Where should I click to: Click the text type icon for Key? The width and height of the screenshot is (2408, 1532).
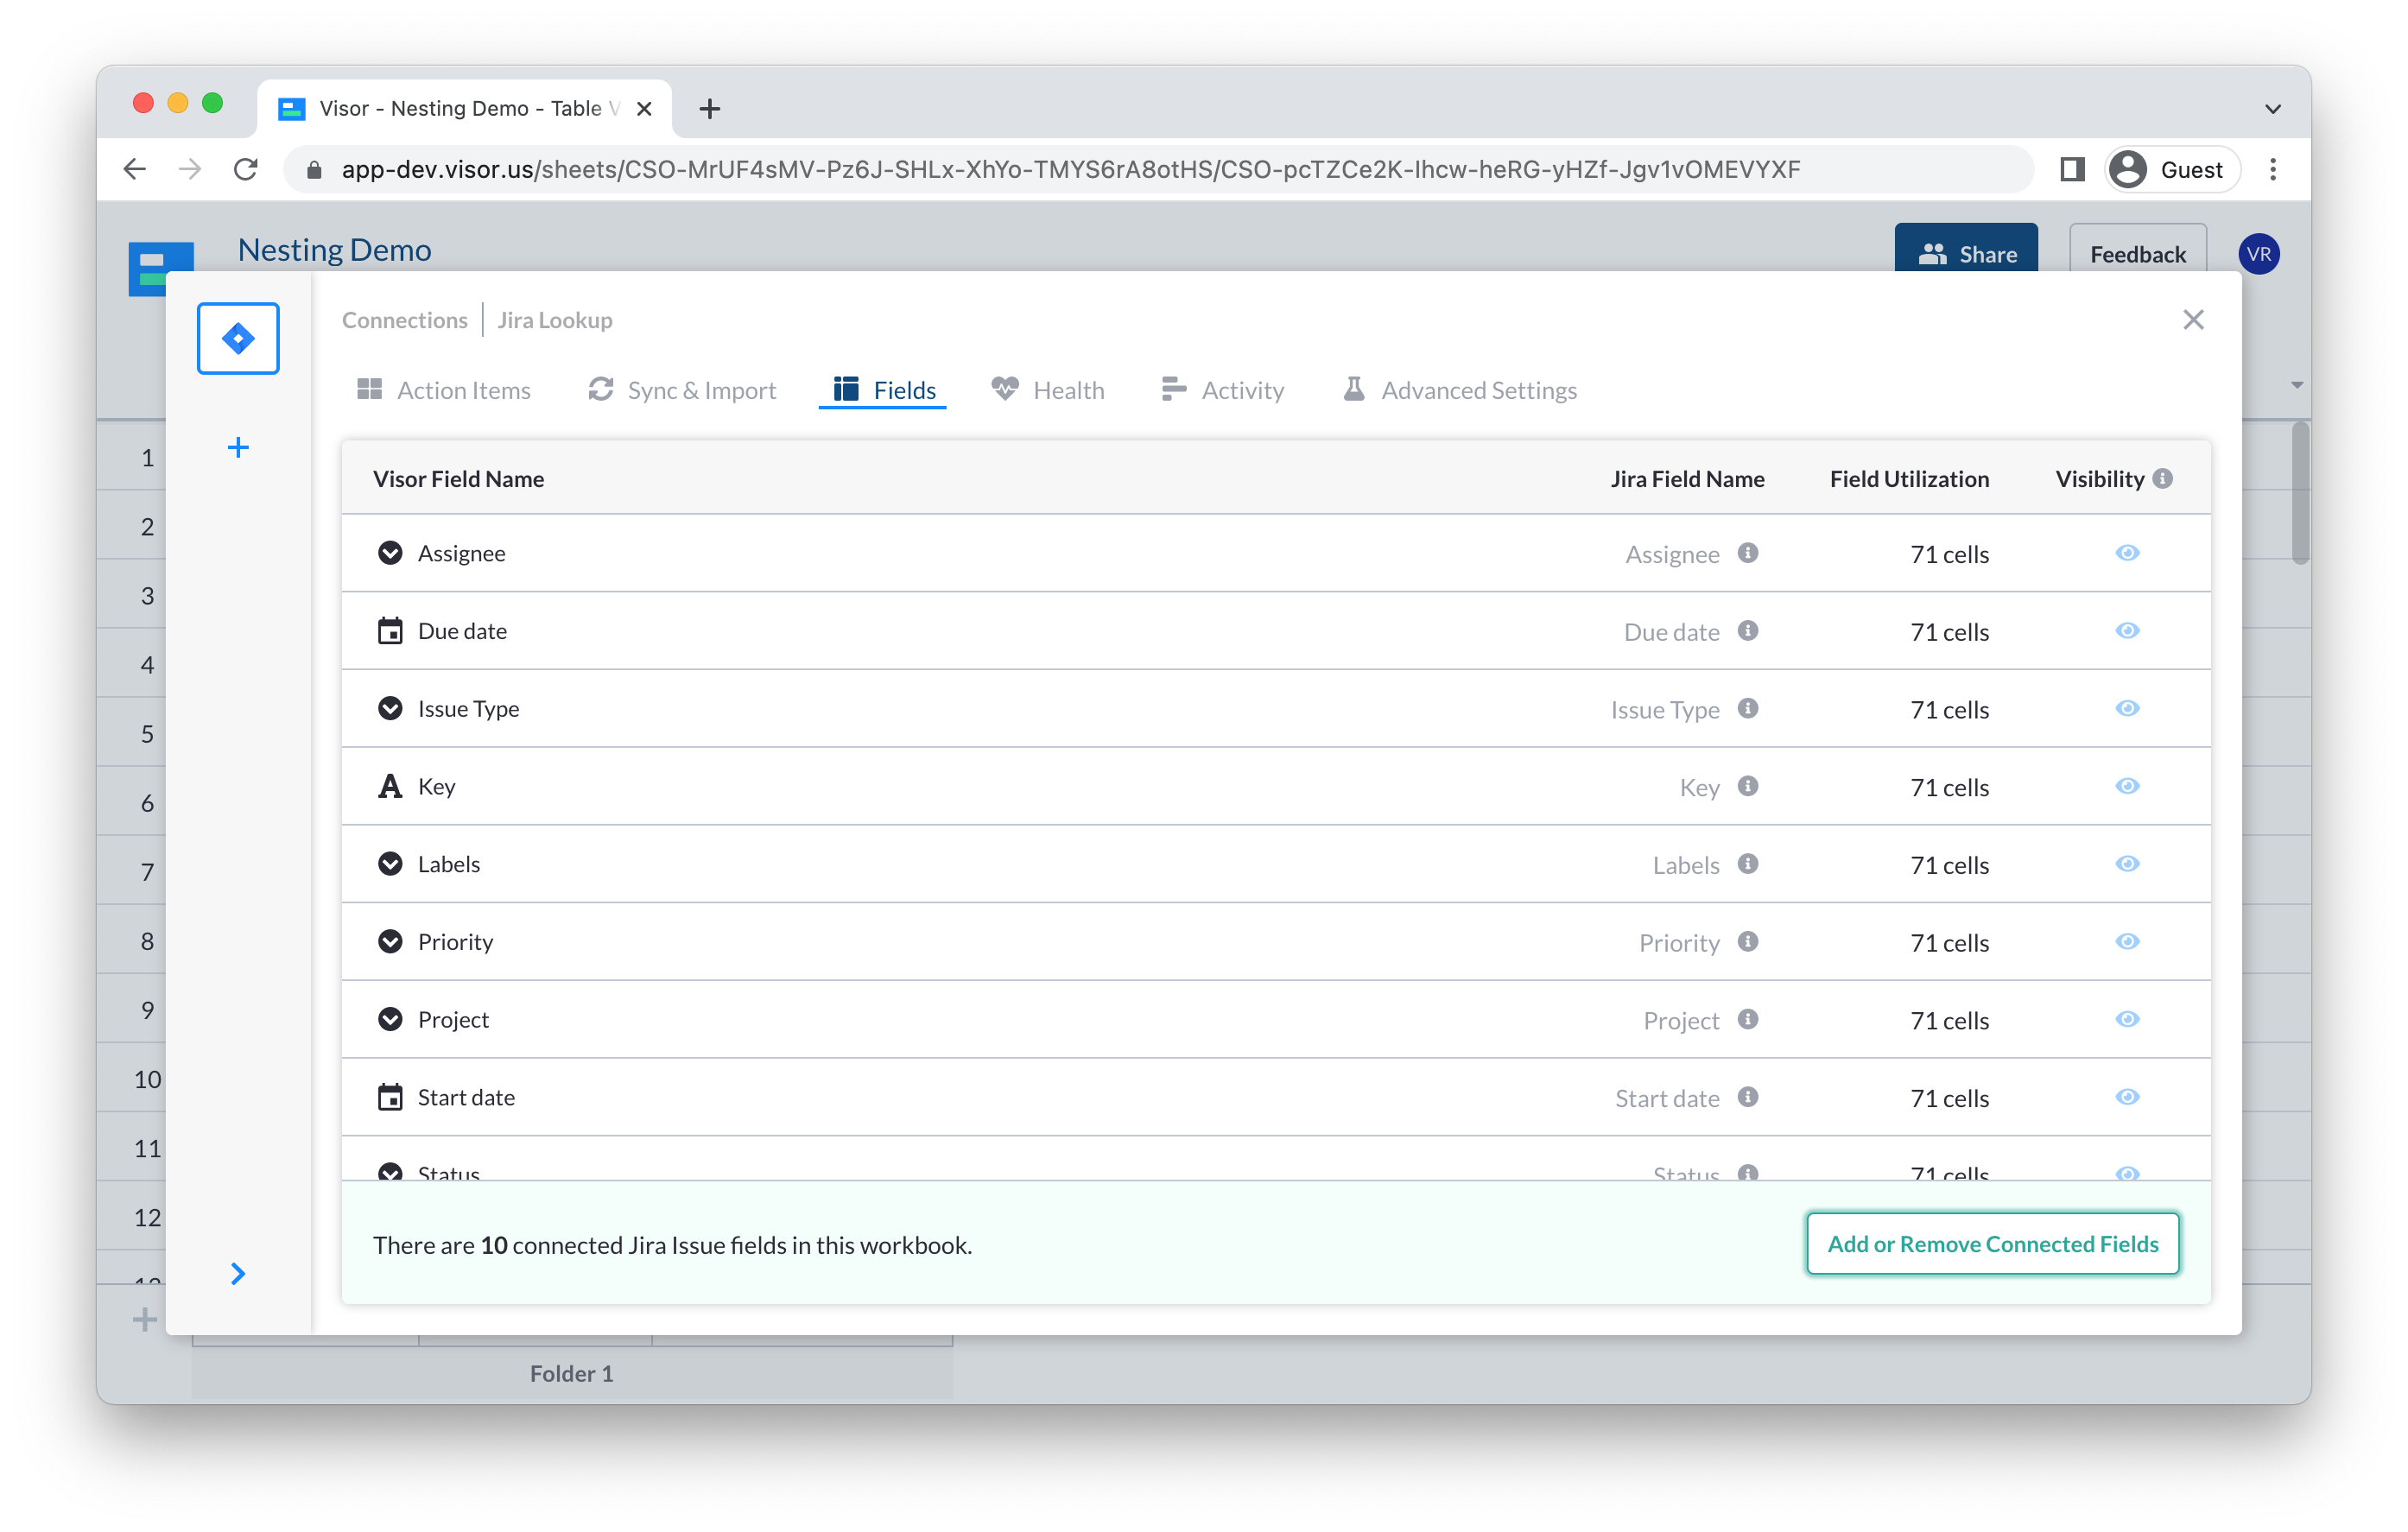(390, 786)
